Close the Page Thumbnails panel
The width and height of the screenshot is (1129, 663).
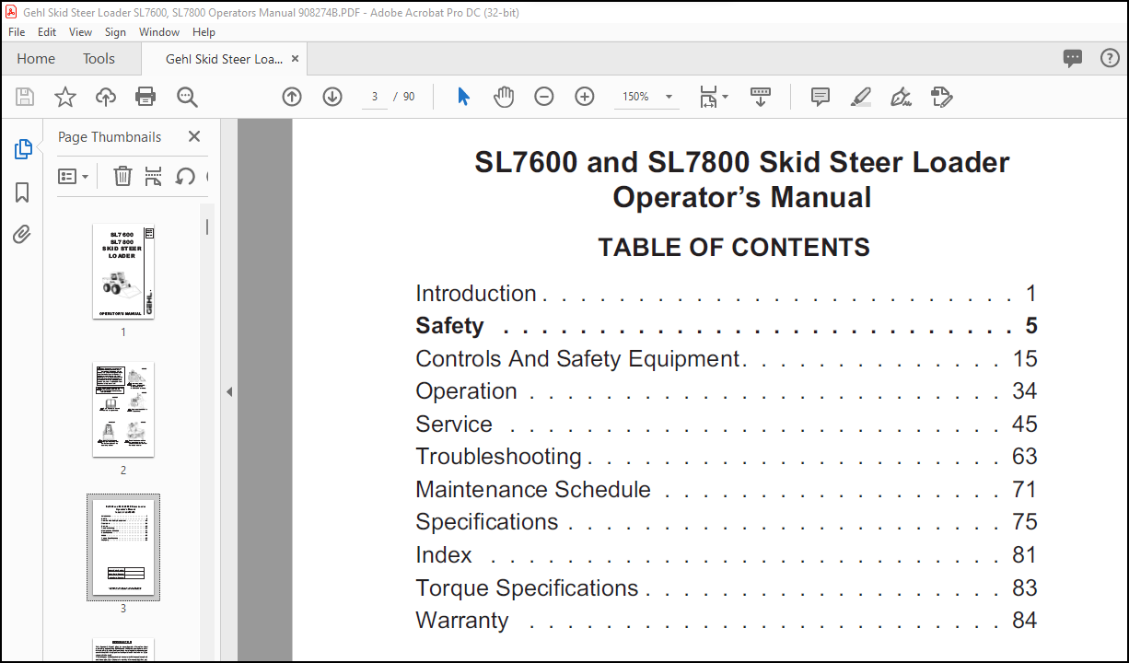coord(194,136)
